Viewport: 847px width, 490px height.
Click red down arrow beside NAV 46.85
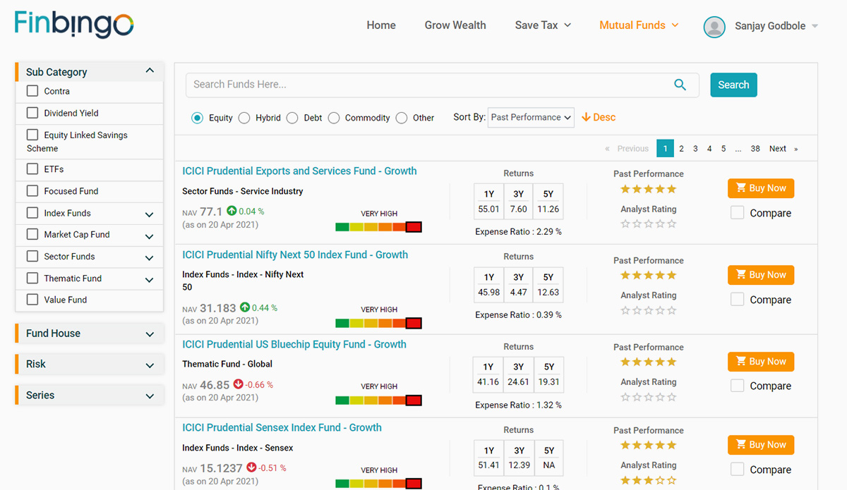pyautogui.click(x=238, y=384)
